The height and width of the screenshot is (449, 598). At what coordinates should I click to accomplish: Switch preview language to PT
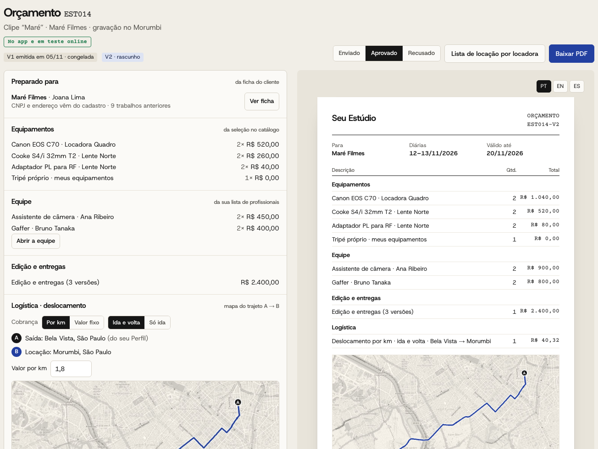[x=544, y=86]
